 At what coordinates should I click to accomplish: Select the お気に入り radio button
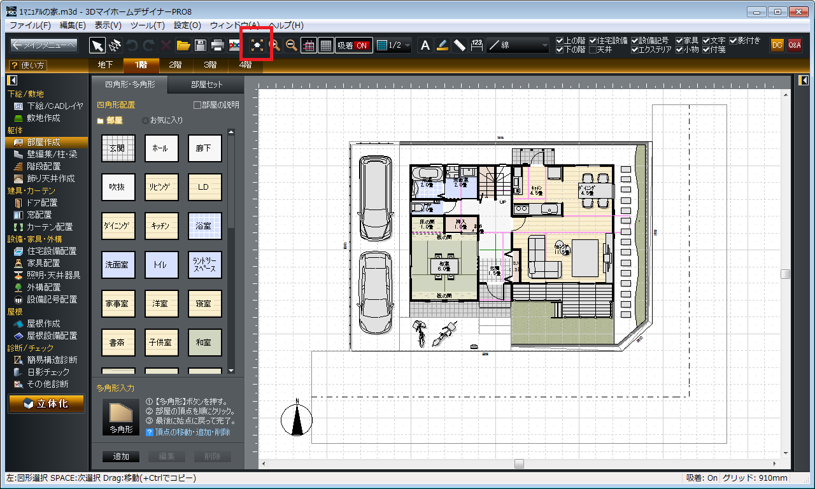point(146,120)
